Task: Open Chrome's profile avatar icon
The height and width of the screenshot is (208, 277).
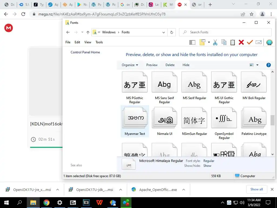Action: click(x=262, y=14)
